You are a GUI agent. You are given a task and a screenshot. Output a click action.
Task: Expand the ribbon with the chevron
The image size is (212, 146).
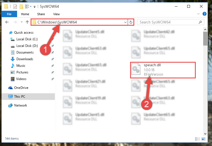point(198,14)
